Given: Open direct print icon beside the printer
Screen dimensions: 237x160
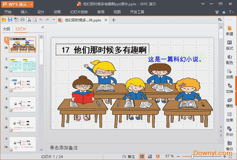Looking at the screenshot, I should click(x=28, y=20).
